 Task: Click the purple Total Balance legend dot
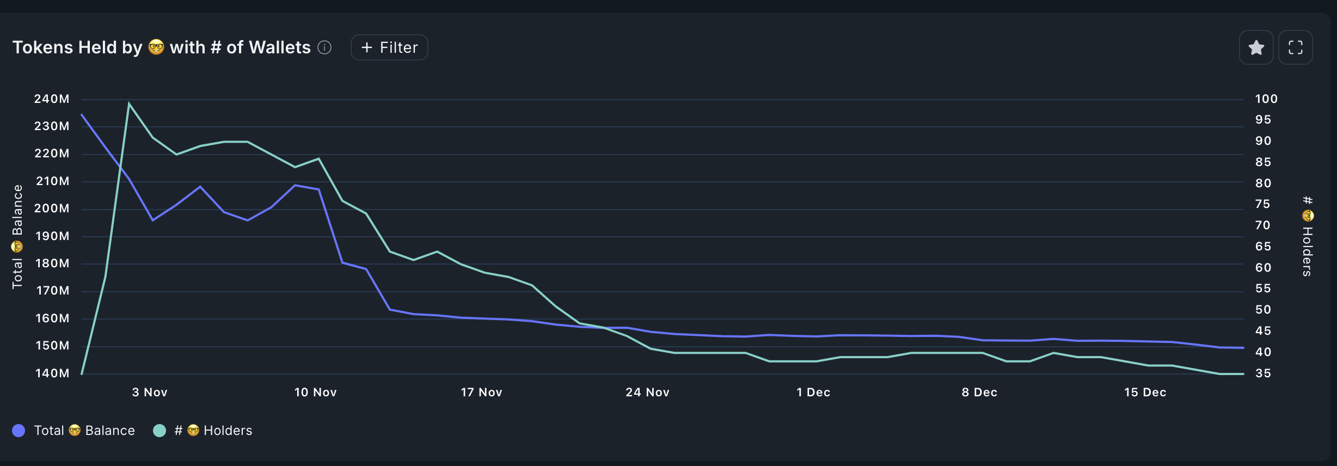[19, 431]
